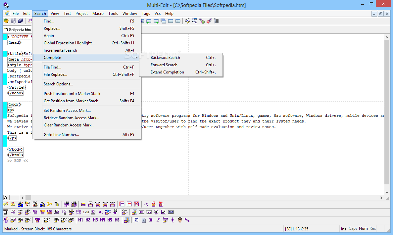This screenshot has width=393, height=235.
Task: Select Incremental Search entry
Action: point(87,50)
